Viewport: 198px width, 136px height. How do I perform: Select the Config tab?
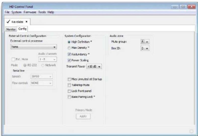22,29
